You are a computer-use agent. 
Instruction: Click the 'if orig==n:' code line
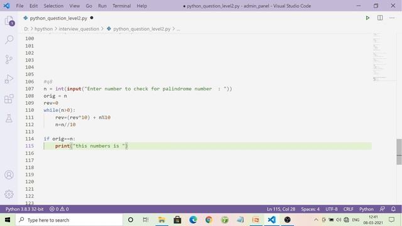(x=60, y=139)
